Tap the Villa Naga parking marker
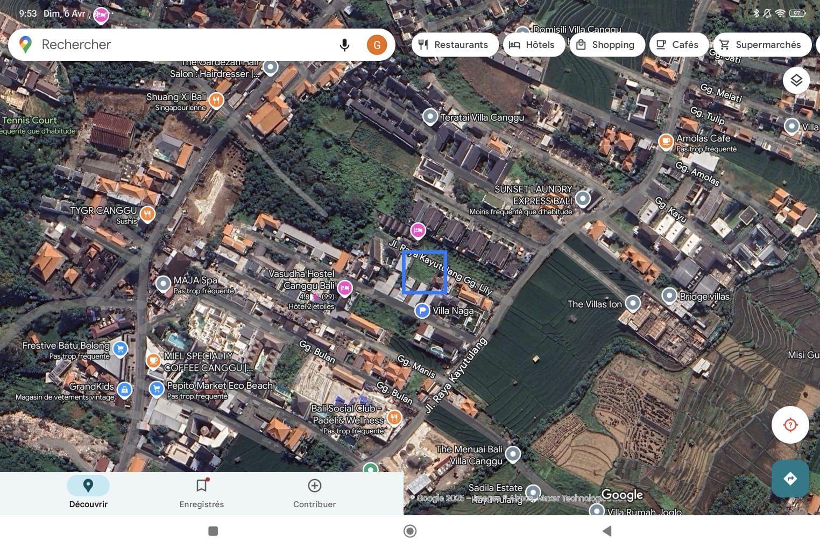Image resolution: width=820 pixels, height=547 pixels. (422, 311)
